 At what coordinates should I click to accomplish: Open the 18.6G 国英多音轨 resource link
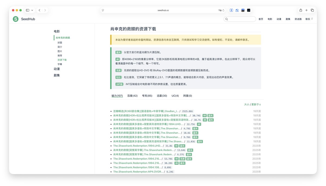click(x=147, y=133)
